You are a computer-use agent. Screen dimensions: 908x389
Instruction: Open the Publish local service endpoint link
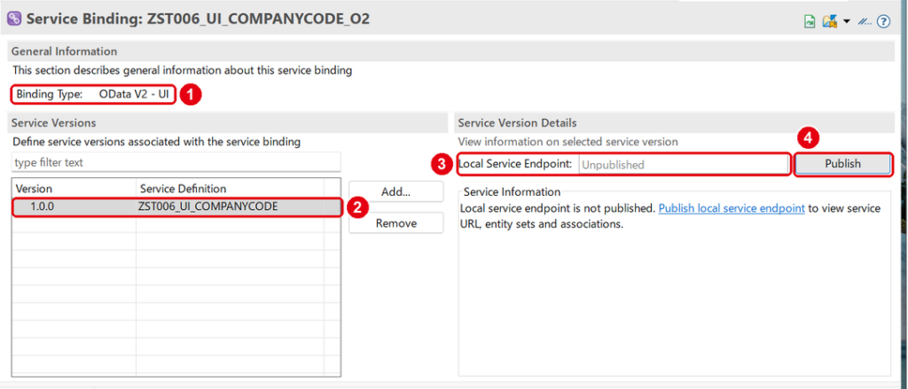click(732, 208)
